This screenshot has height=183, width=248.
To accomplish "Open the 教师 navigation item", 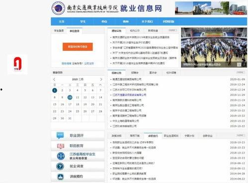I will (x=126, y=21).
